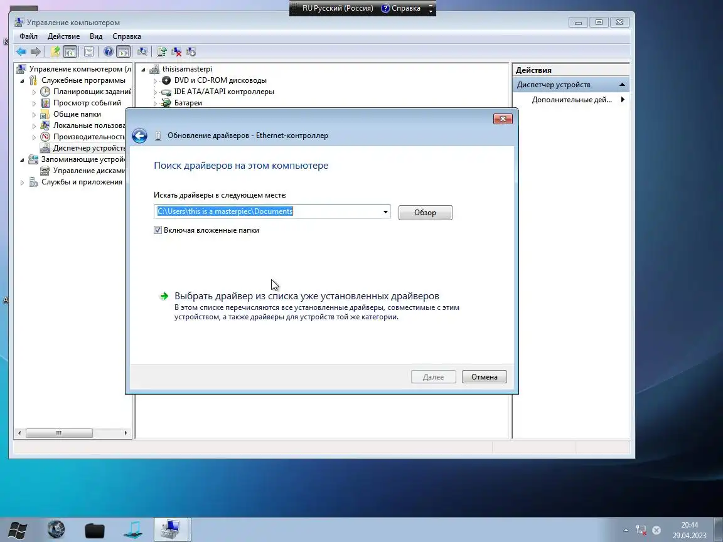Image resolution: width=723 pixels, height=542 pixels.
Task: Select the Просмотр событий icon
Action: coord(45,103)
